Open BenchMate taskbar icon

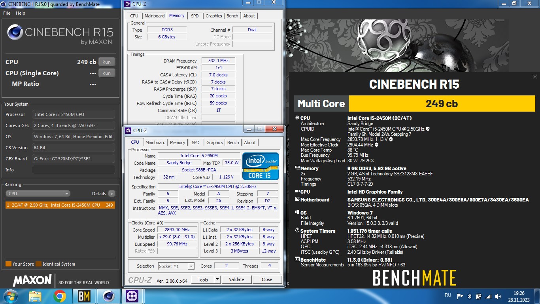pyautogui.click(x=84, y=296)
